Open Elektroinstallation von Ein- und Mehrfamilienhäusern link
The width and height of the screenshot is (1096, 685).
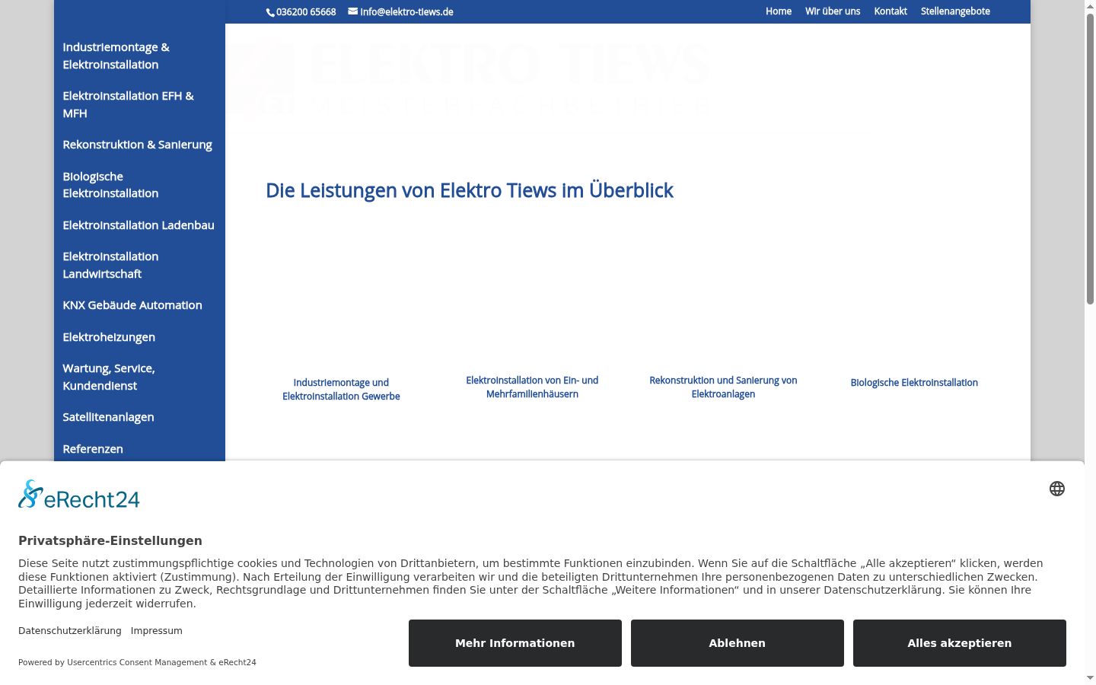click(532, 387)
